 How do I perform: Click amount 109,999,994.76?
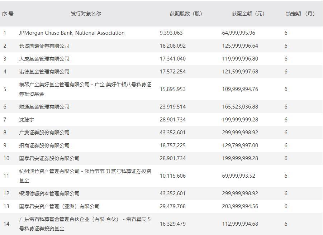[240, 89]
